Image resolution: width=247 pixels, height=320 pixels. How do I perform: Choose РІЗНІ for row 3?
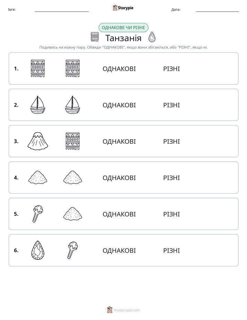(171, 141)
